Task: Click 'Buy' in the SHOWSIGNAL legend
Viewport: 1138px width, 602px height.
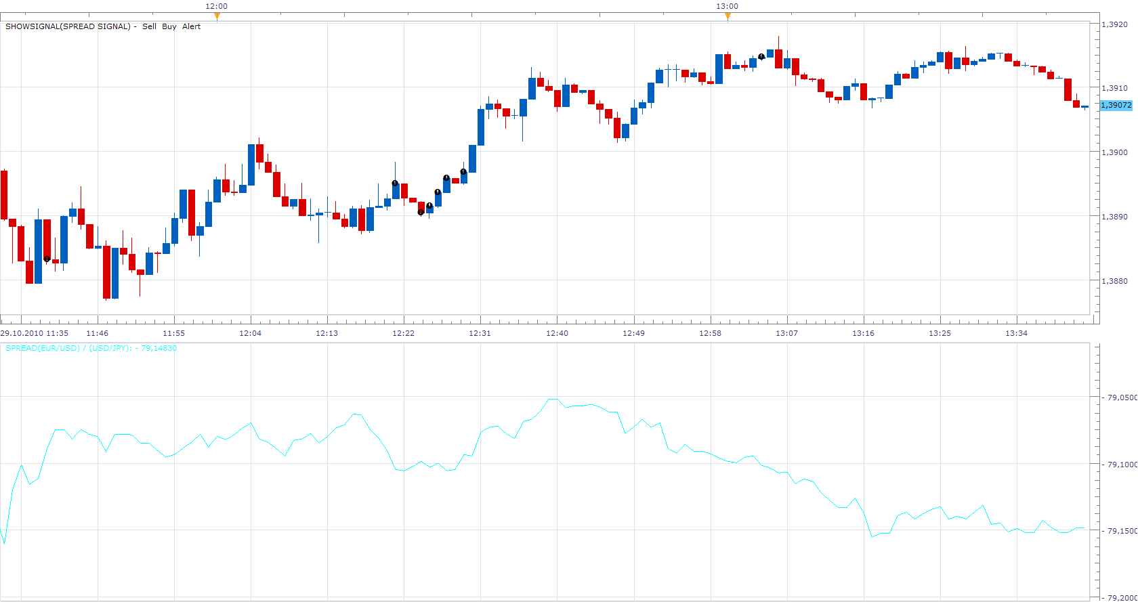Action: [169, 26]
